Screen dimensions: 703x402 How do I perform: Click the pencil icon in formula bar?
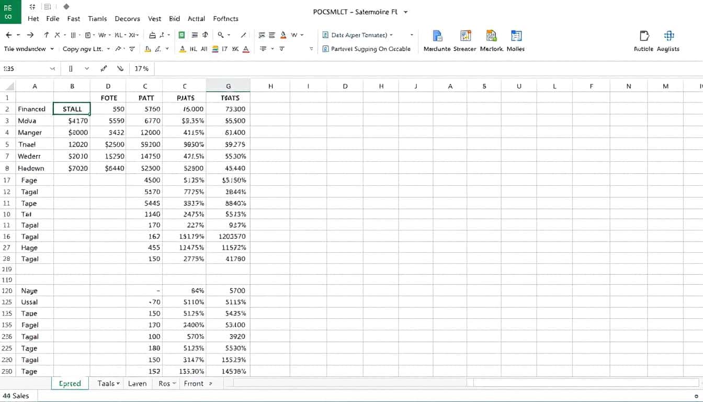pos(104,69)
